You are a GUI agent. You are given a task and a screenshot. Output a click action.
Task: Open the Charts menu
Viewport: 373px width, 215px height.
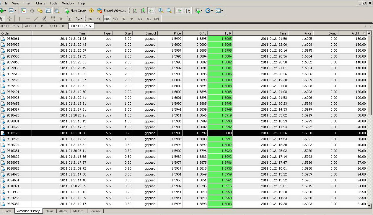click(40, 3)
